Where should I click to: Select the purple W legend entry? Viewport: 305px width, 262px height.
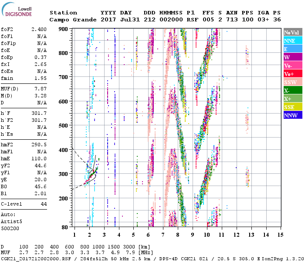pyautogui.click(x=292, y=58)
